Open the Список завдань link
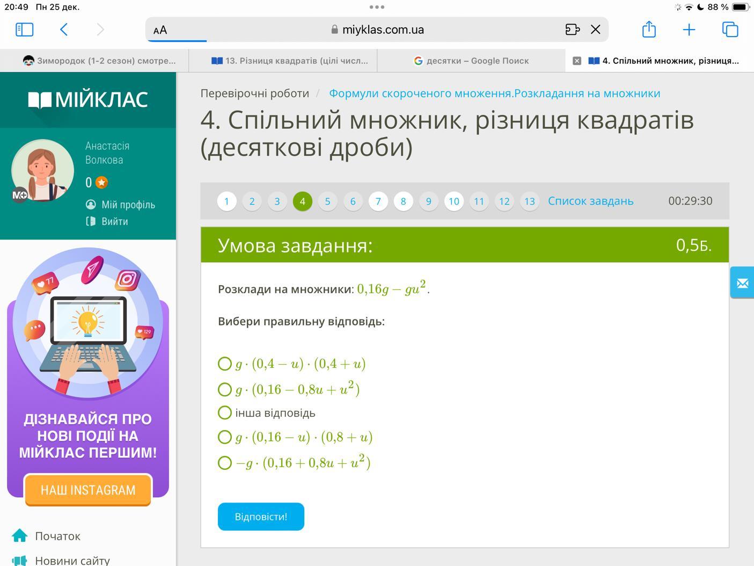754x566 pixels. point(590,201)
